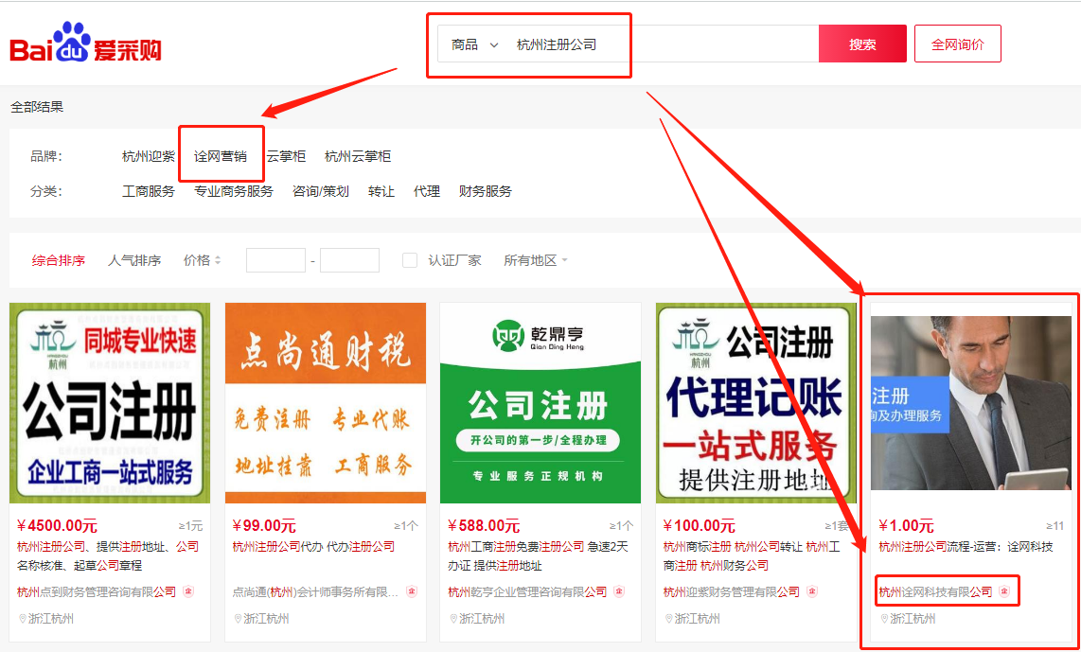Image resolution: width=1081 pixels, height=652 pixels.
Task: Open listing 杭州工商注册免费注册公司
Action: click(539, 556)
